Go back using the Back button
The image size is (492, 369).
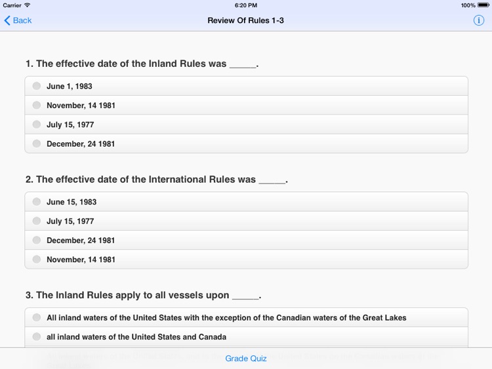(x=18, y=20)
